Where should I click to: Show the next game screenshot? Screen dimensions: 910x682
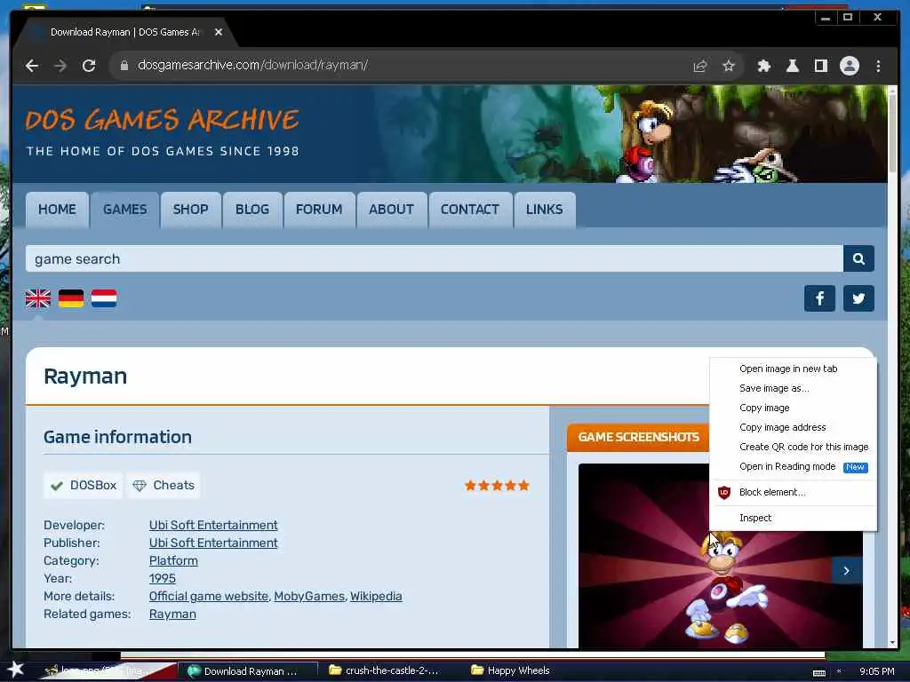pyautogui.click(x=846, y=571)
